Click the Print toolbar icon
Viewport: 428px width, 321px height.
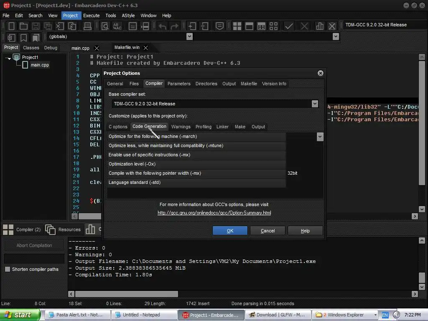click(87, 26)
